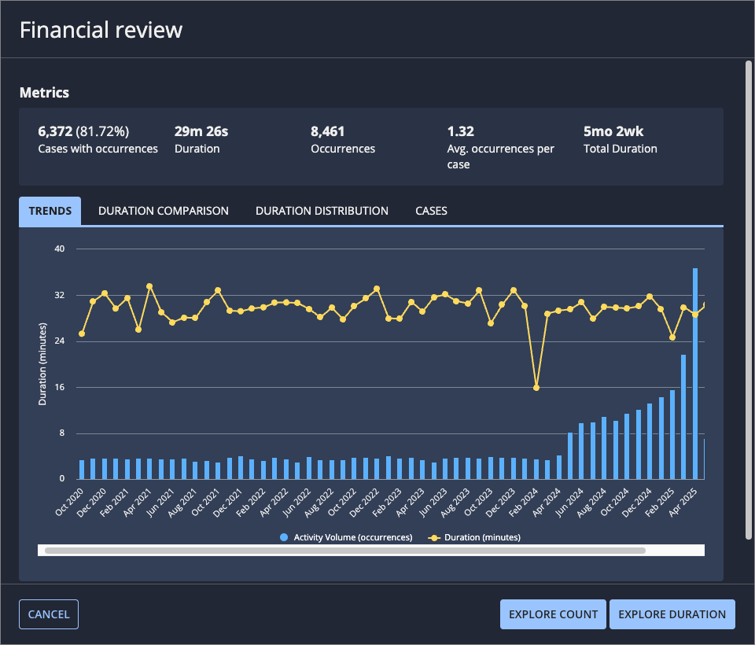755x645 pixels.
Task: Click the Oct 2020 blue volume bar
Action: 82,470
